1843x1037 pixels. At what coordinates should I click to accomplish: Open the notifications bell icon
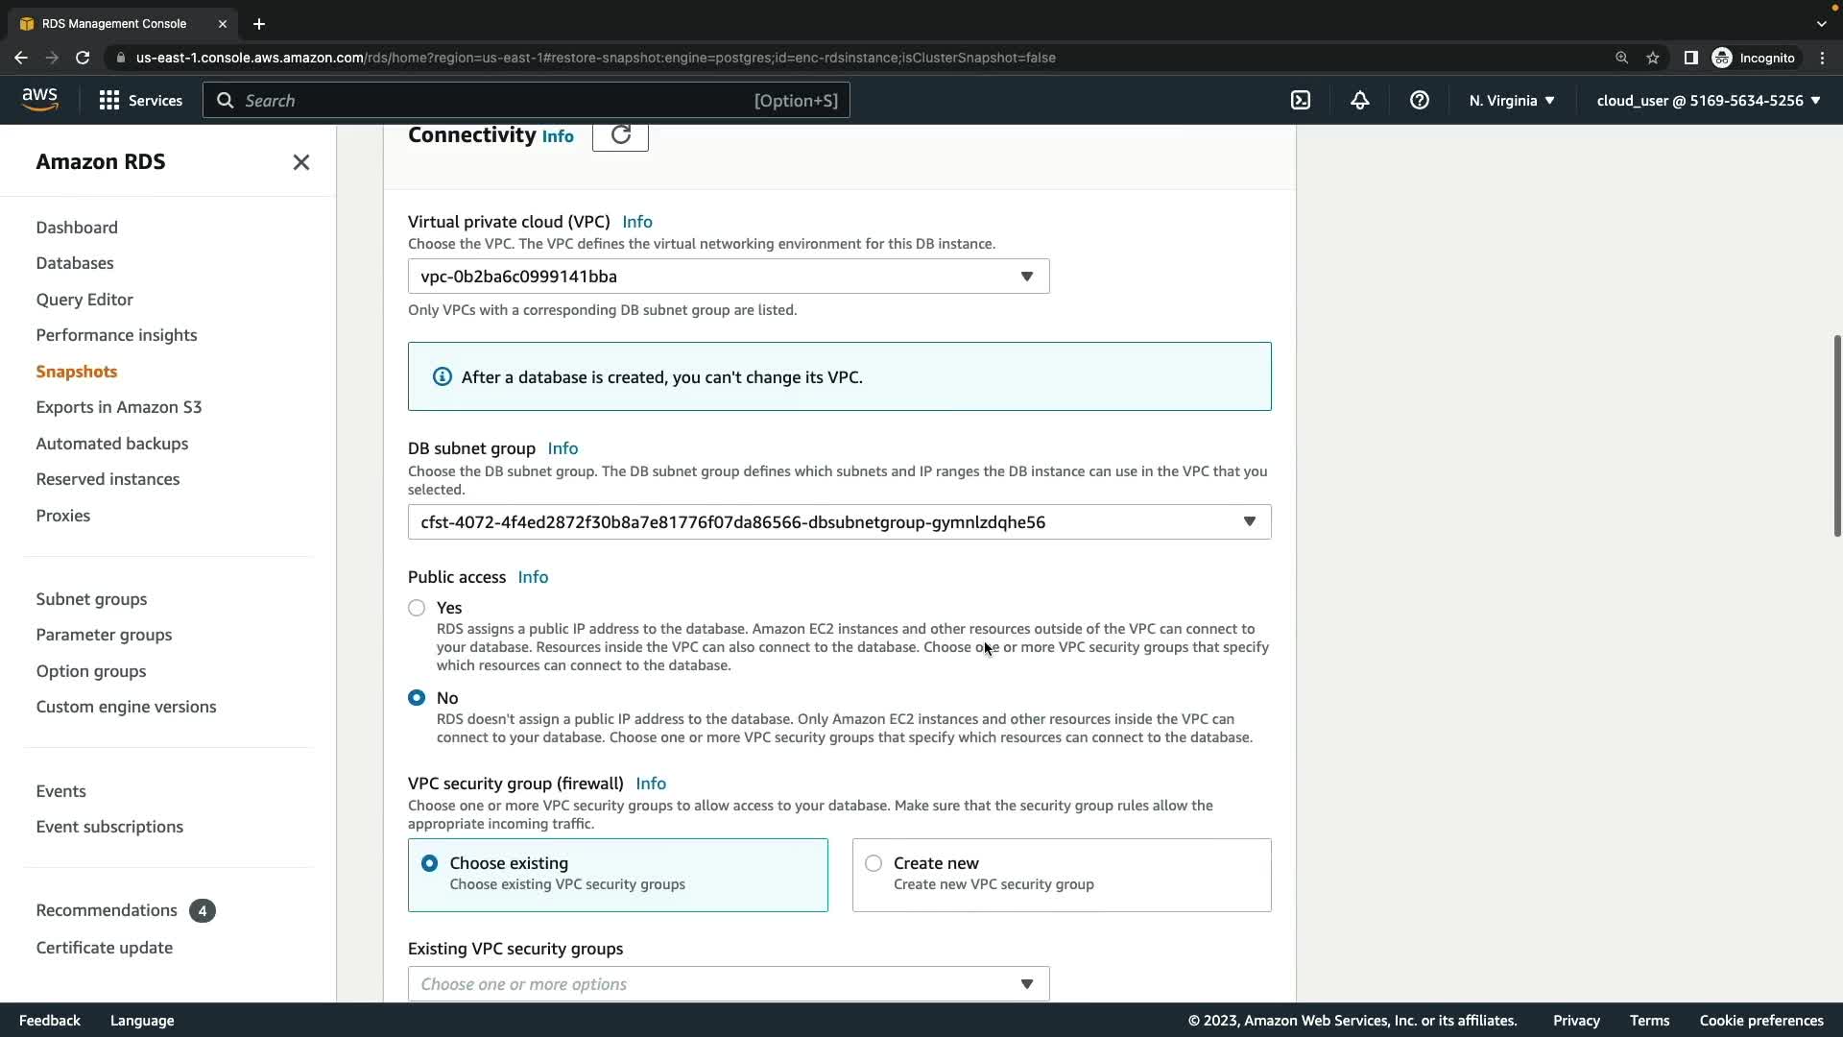1360,100
